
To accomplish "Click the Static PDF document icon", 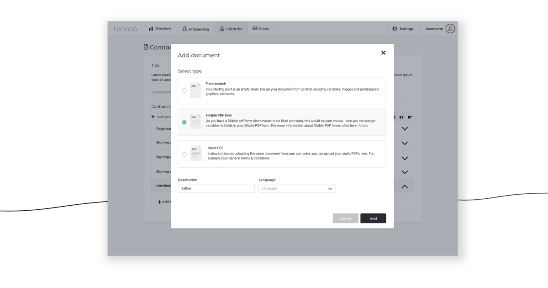I will 196,154.
